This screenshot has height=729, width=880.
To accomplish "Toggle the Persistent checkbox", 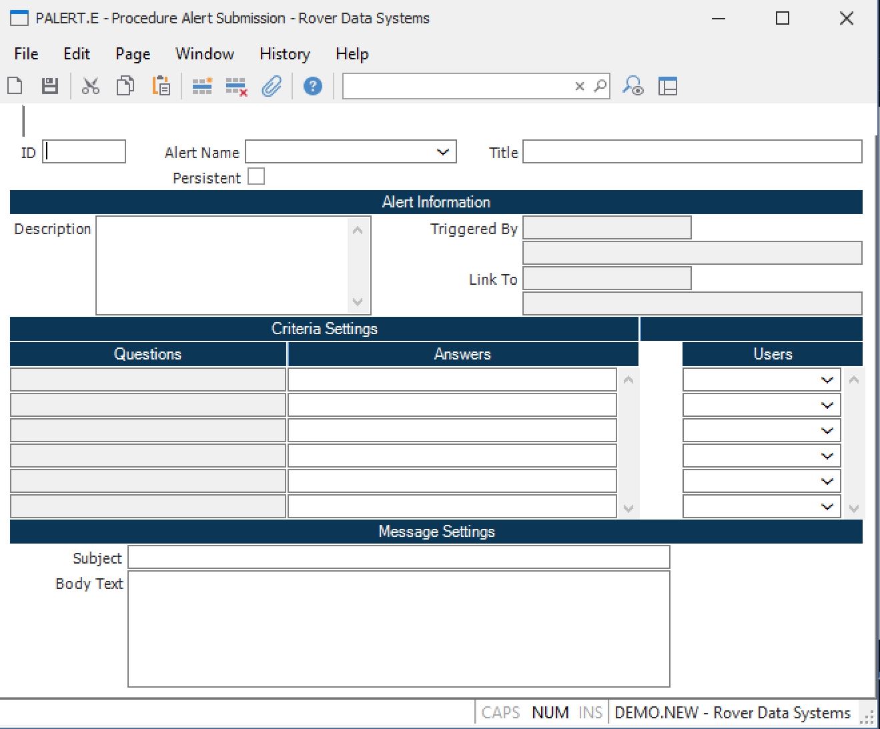I will tap(256, 177).
